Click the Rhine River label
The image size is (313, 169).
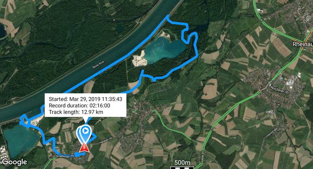(98, 65)
